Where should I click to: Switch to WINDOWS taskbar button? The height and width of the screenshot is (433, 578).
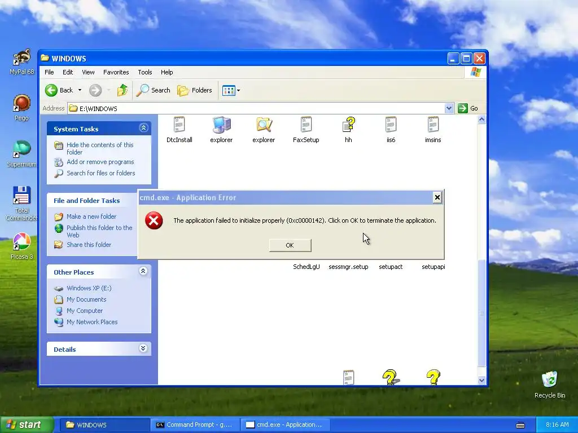pos(104,425)
